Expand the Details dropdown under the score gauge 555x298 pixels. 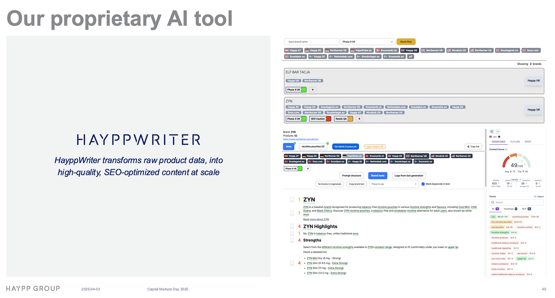coord(517,179)
